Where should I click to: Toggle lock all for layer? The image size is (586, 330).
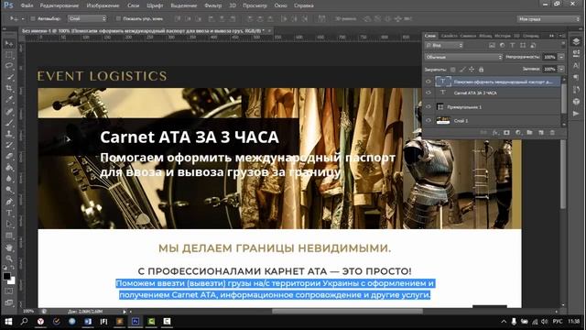click(x=482, y=70)
